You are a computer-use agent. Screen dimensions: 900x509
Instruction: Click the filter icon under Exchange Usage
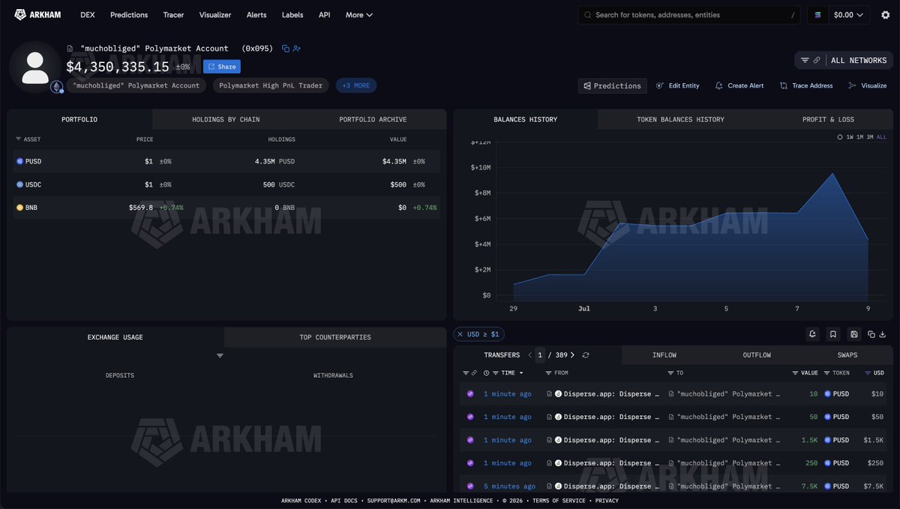click(x=220, y=355)
